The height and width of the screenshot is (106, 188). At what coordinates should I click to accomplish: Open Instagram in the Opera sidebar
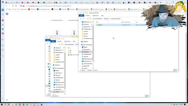(3, 34)
